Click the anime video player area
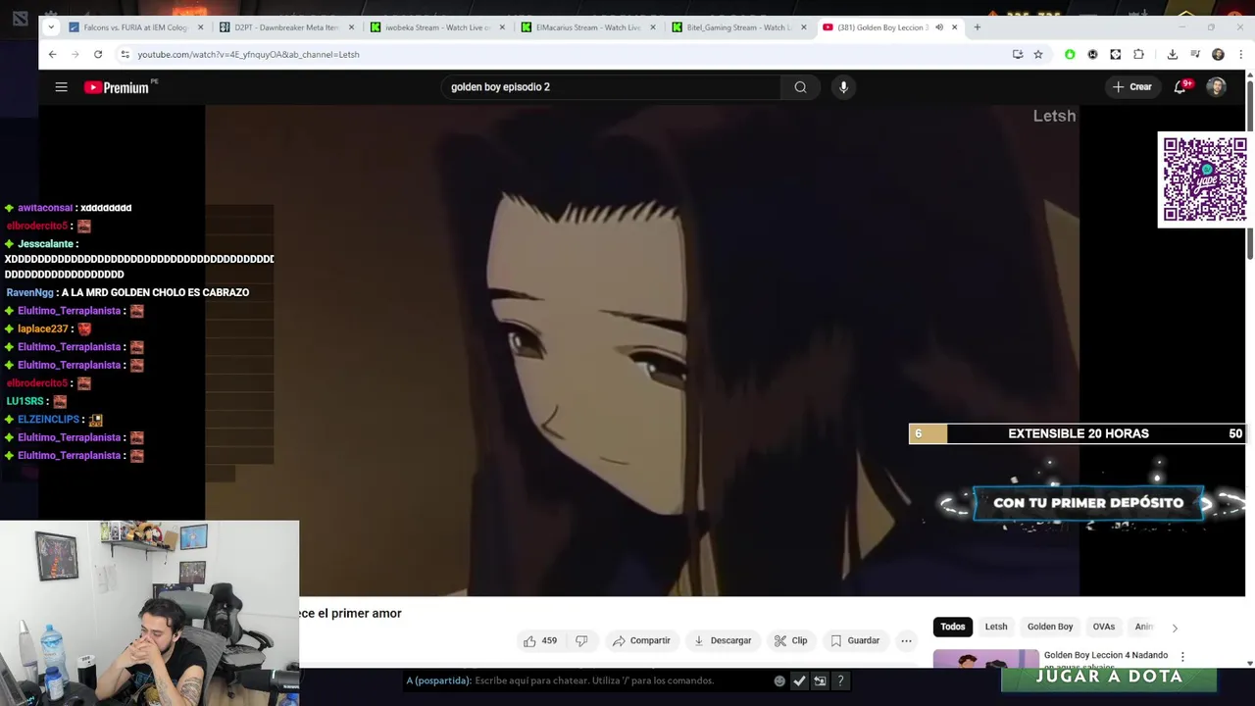This screenshot has width=1255, height=706. (x=642, y=351)
